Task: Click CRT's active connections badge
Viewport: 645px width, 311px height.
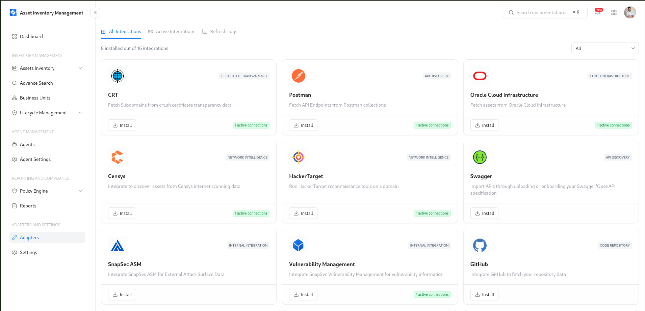Action: coord(251,125)
